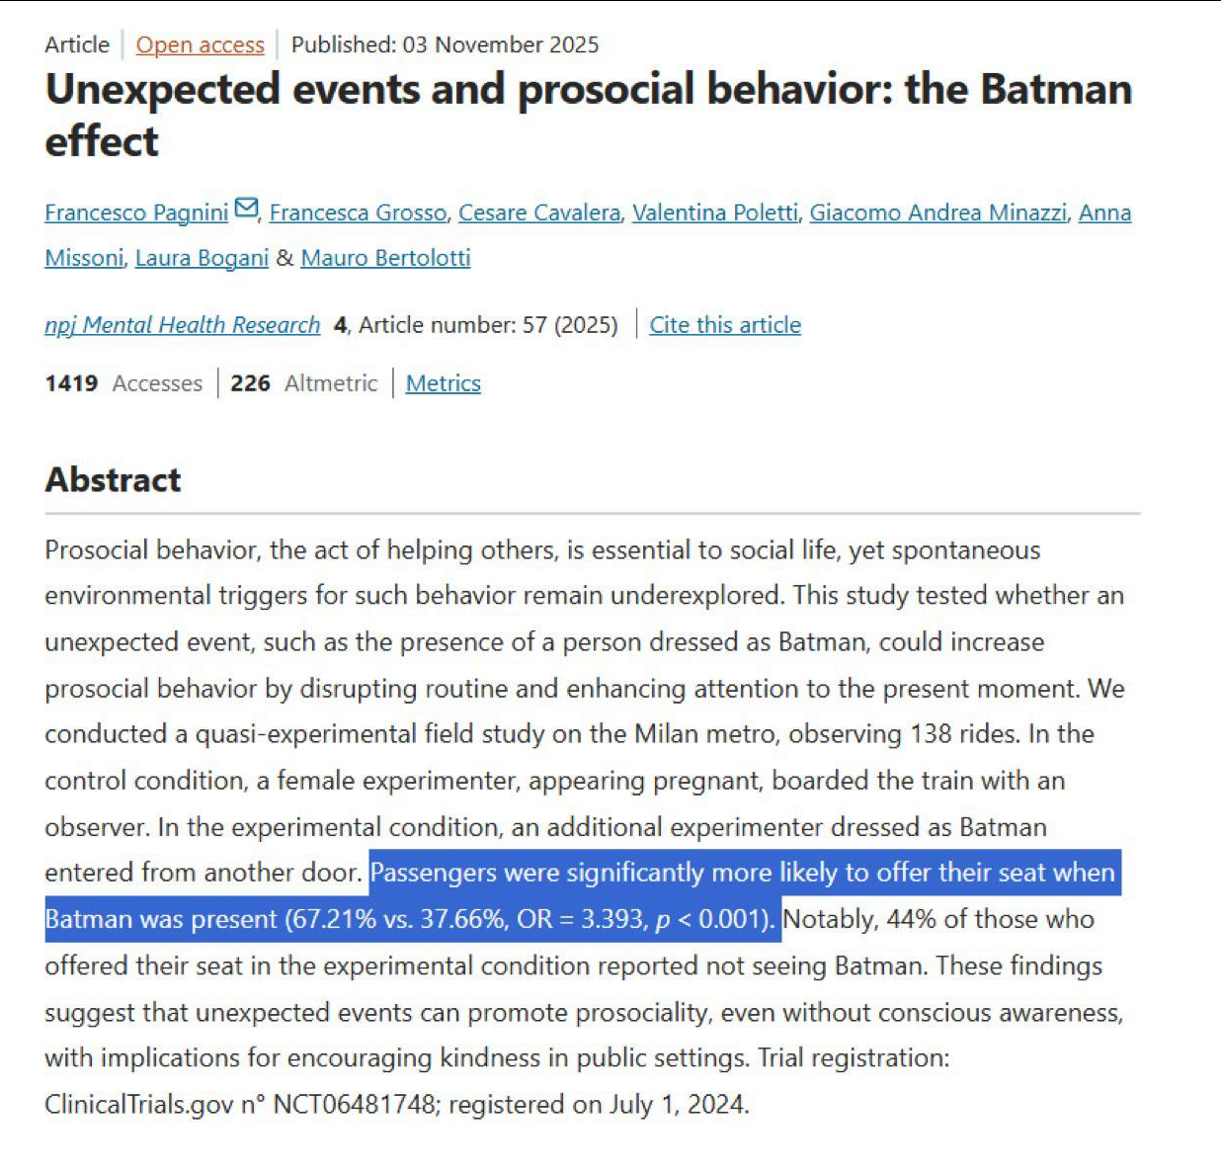Open the article Metrics link

[x=443, y=383]
